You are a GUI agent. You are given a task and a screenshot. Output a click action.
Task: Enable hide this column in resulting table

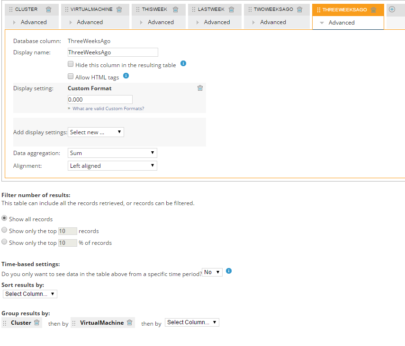coord(70,63)
